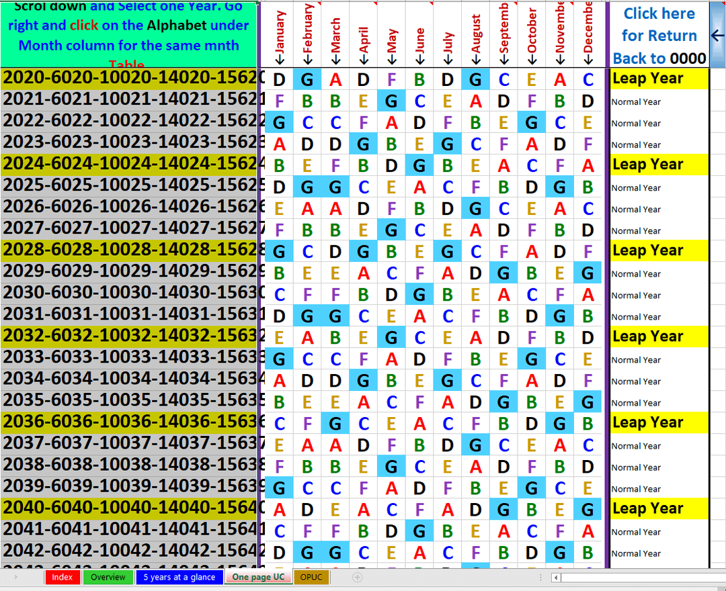This screenshot has height=591, width=726.
Task: Click the October month header
Action: click(532, 36)
